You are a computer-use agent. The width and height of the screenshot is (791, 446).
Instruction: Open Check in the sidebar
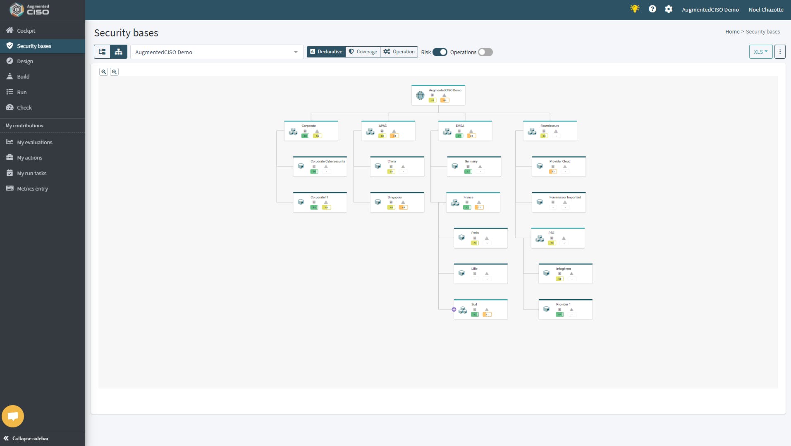[43, 107]
